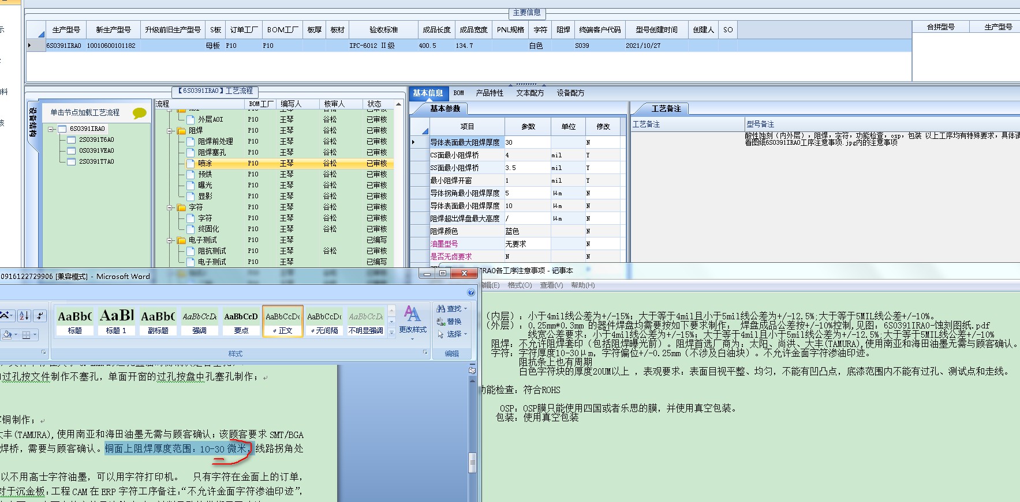Click 油墨型号 parameter label
1020x502 pixels.
444,244
